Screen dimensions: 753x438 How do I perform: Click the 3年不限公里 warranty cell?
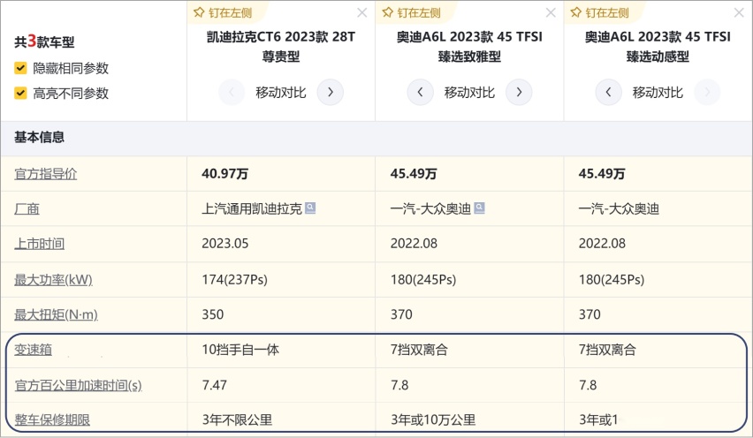[237, 419]
